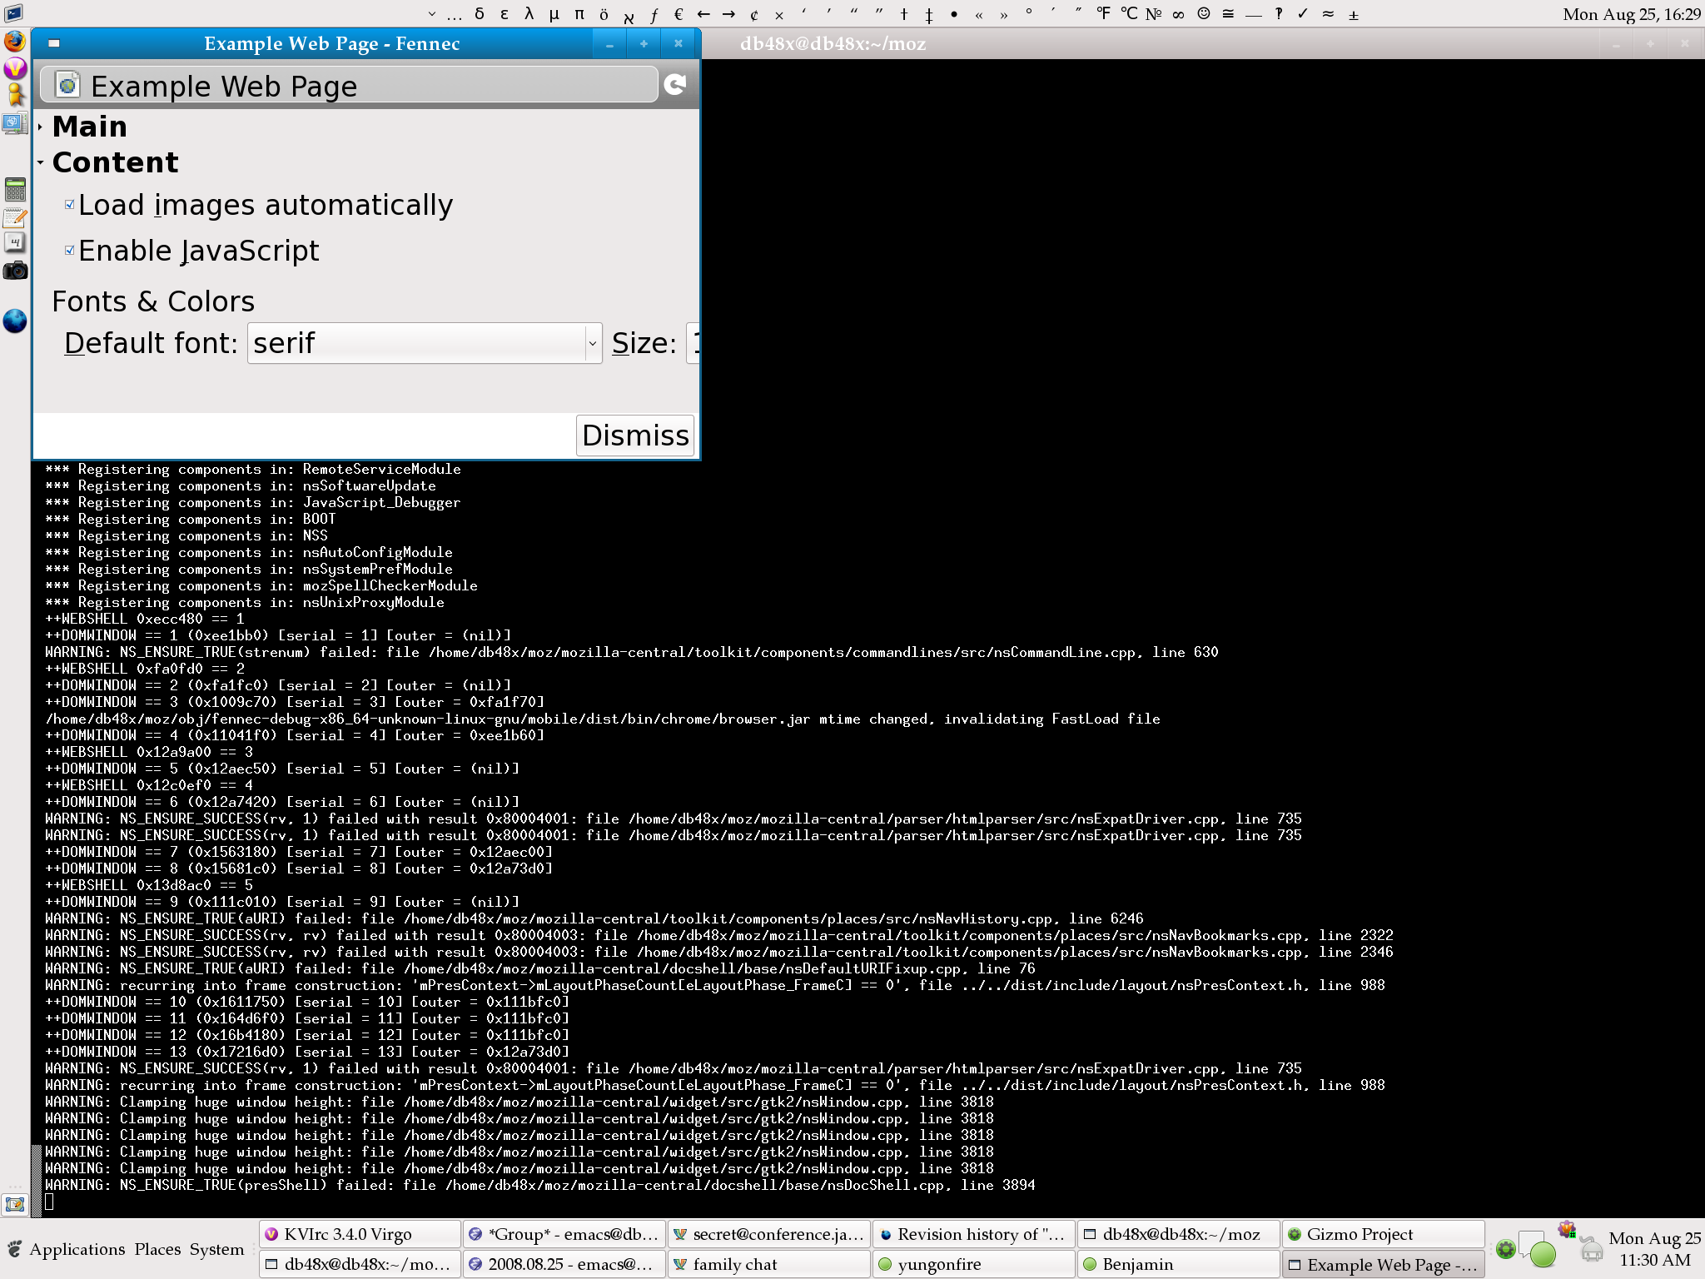The image size is (1705, 1279).
Task: Switch to yungonfire chat window
Action: pyautogui.click(x=974, y=1264)
